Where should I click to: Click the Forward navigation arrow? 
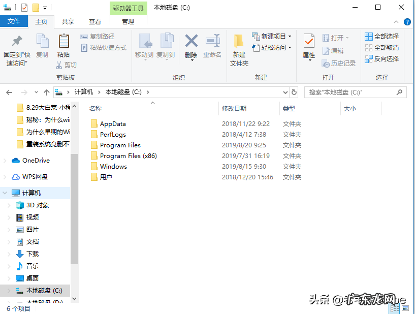point(24,92)
